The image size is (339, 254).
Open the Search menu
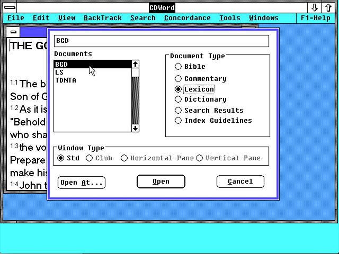point(143,18)
